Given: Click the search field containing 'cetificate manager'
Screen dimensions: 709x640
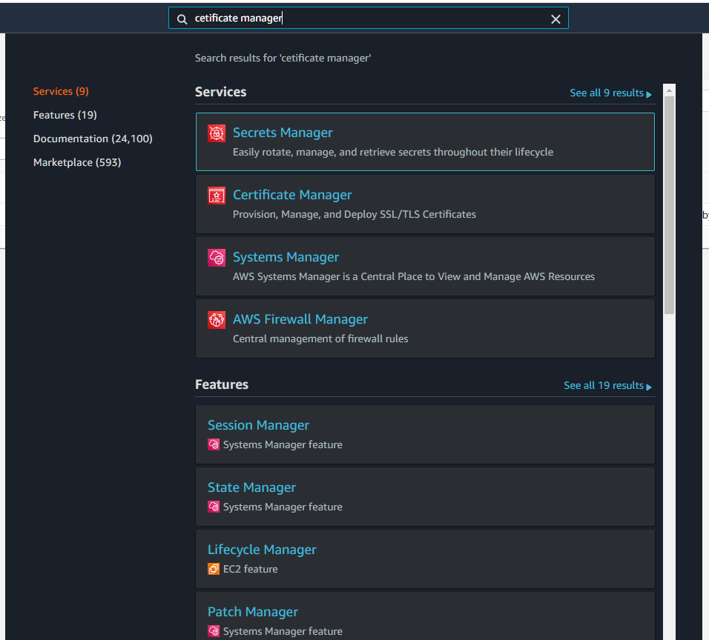Looking at the screenshot, I should coord(368,18).
